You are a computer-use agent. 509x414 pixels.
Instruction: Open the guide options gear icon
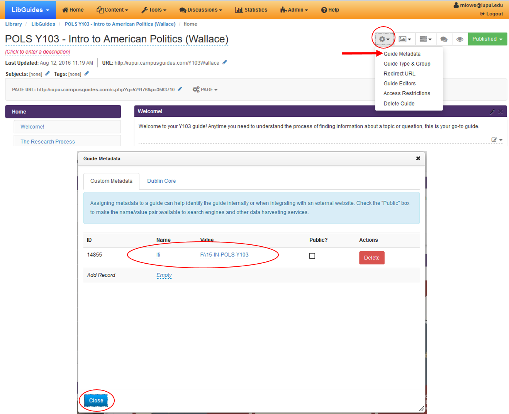click(383, 39)
